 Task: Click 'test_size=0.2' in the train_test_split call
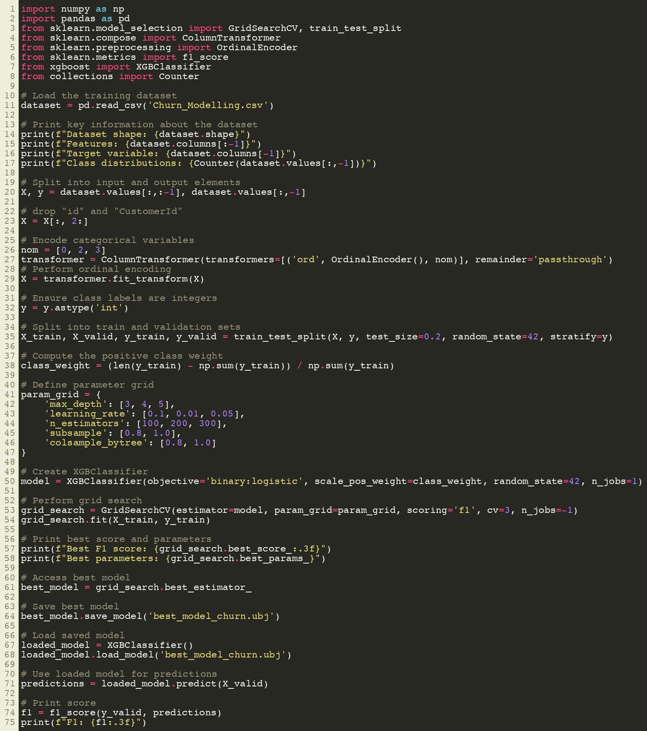click(403, 337)
